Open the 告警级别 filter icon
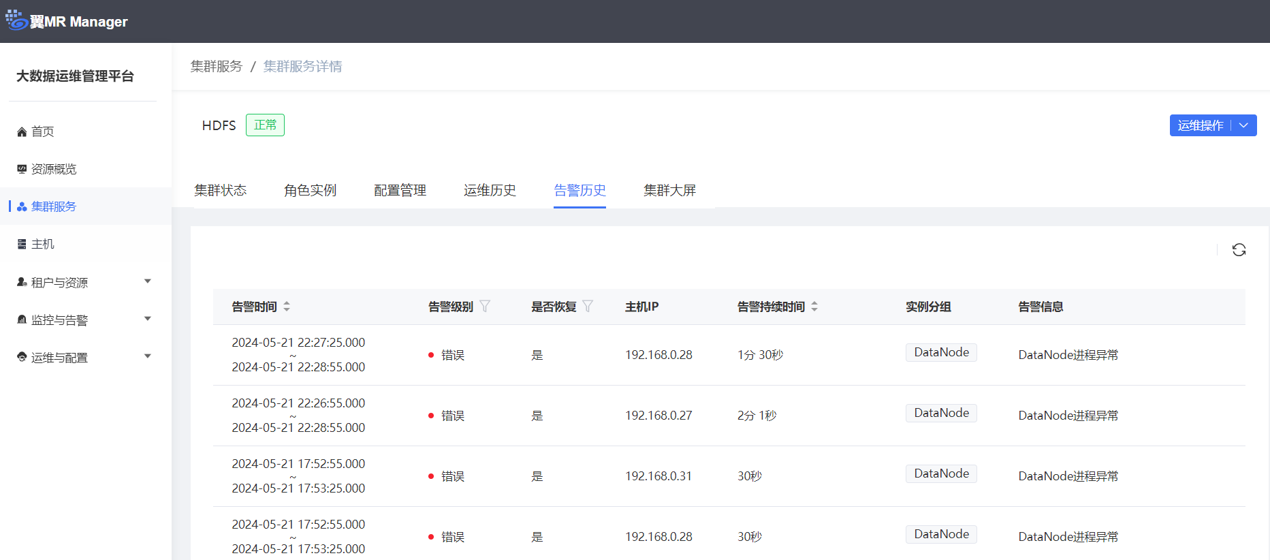The image size is (1270, 560). 485,307
